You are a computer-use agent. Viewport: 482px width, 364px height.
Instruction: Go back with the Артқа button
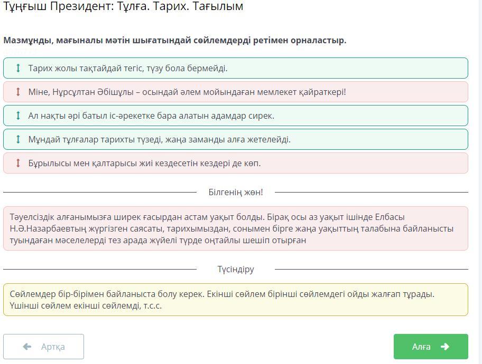[44, 347]
